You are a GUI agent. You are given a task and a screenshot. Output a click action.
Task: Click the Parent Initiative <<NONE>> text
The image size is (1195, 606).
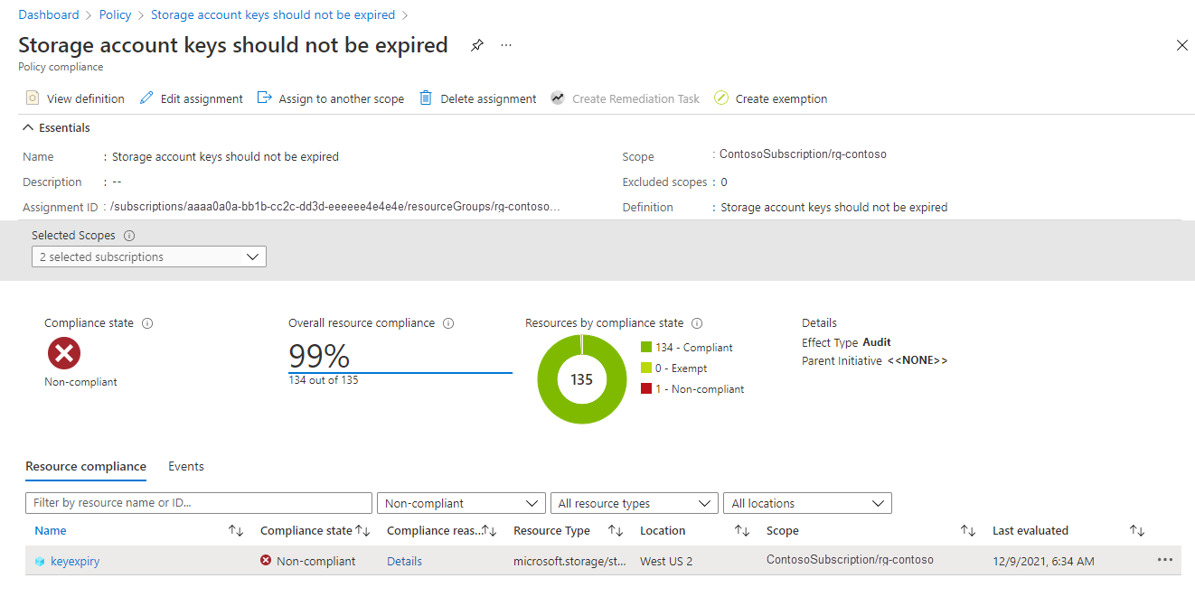pos(874,361)
